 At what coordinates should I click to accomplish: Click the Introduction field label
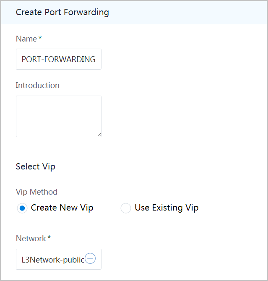(37, 85)
